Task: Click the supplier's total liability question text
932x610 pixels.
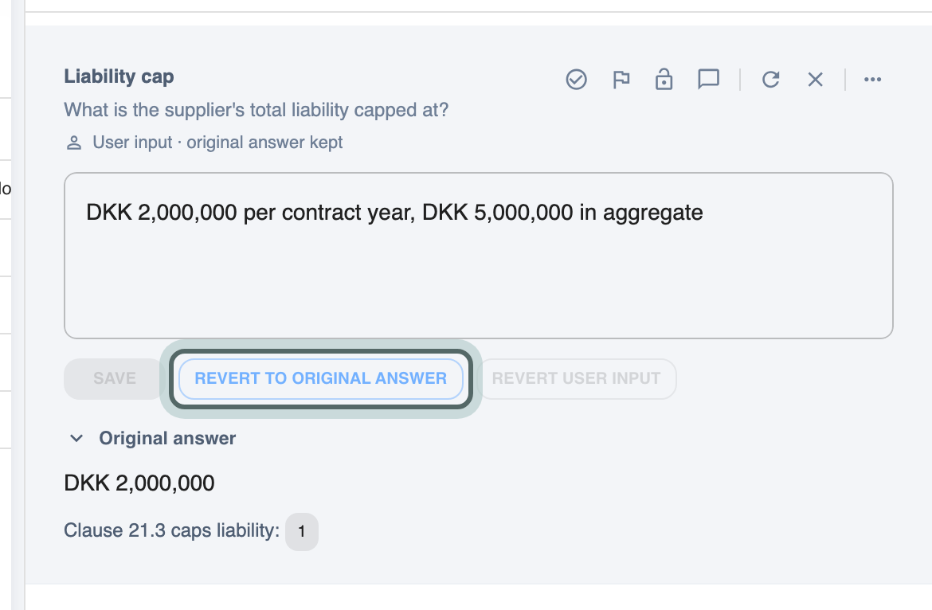Action: click(256, 110)
